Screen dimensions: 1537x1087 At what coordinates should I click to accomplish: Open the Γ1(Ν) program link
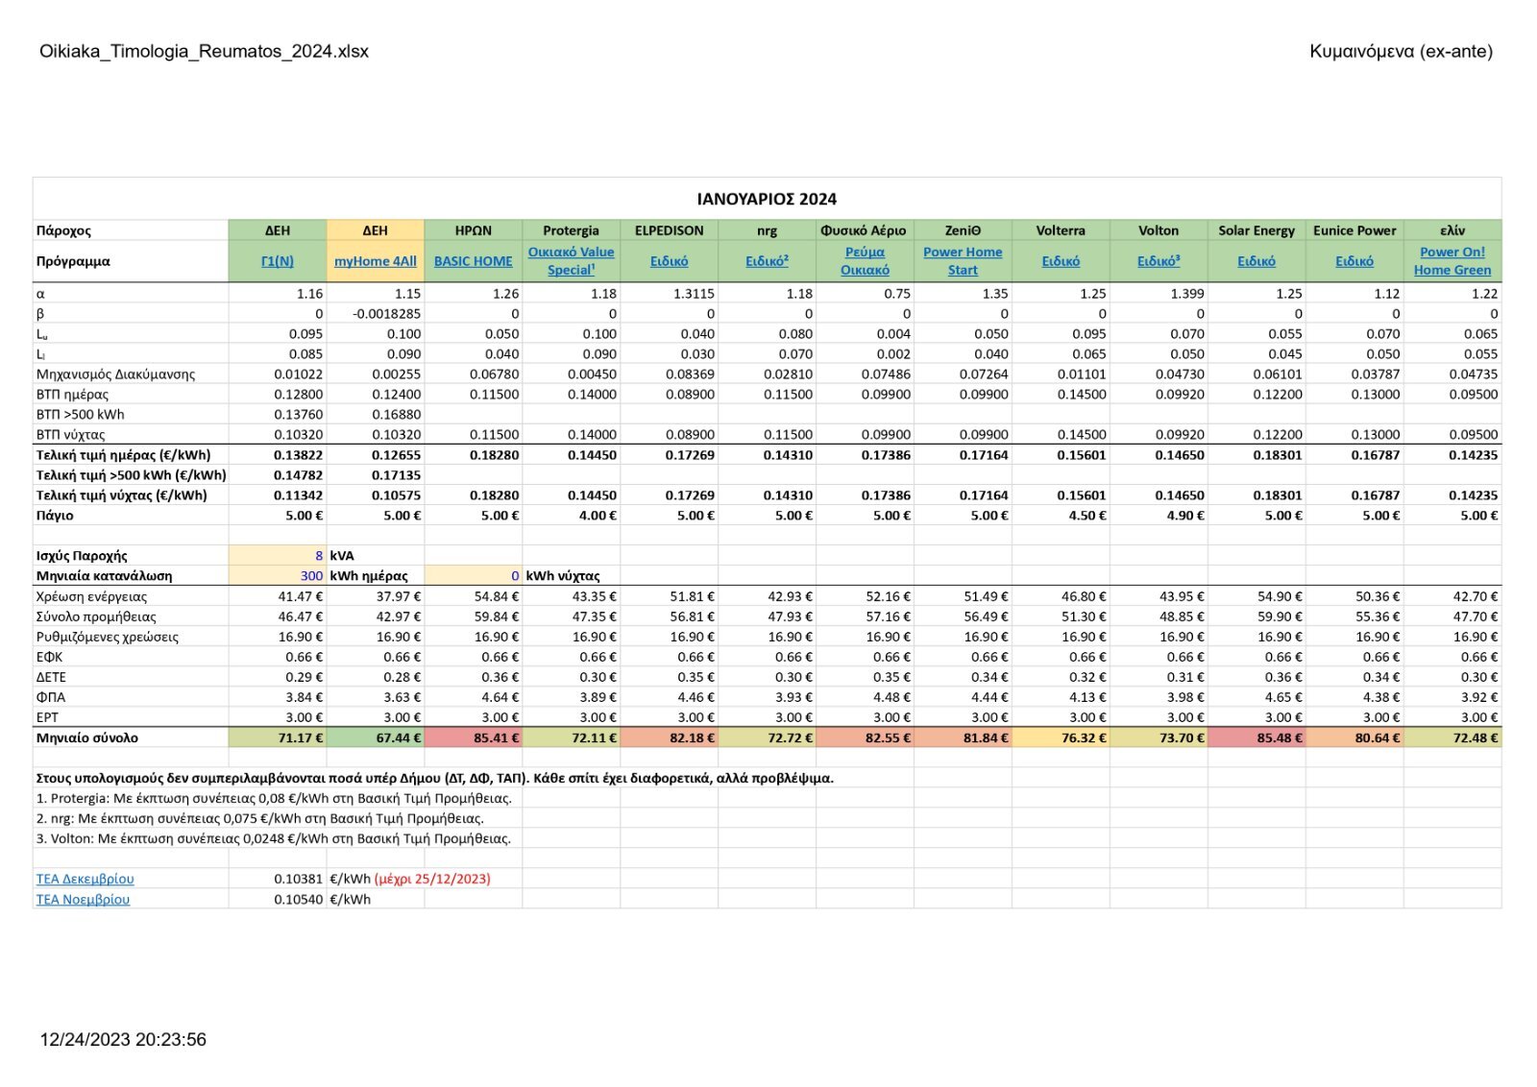[278, 261]
